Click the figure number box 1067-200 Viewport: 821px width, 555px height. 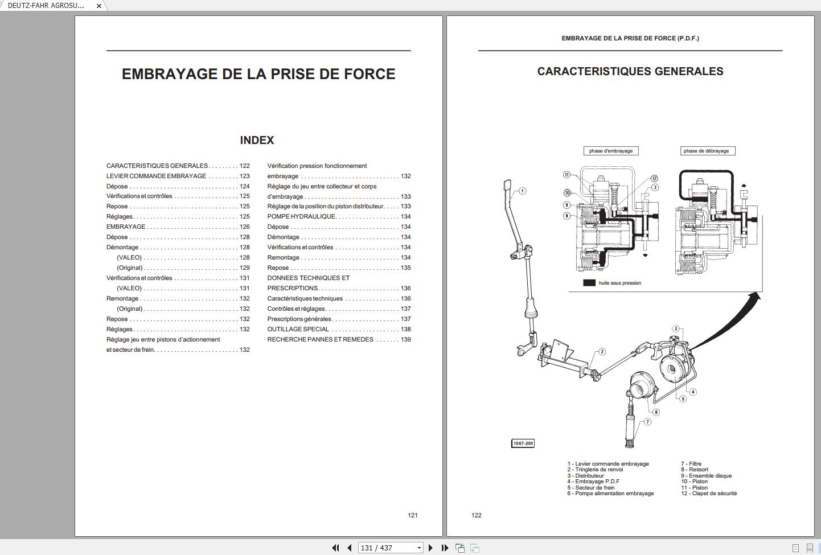pos(523,443)
